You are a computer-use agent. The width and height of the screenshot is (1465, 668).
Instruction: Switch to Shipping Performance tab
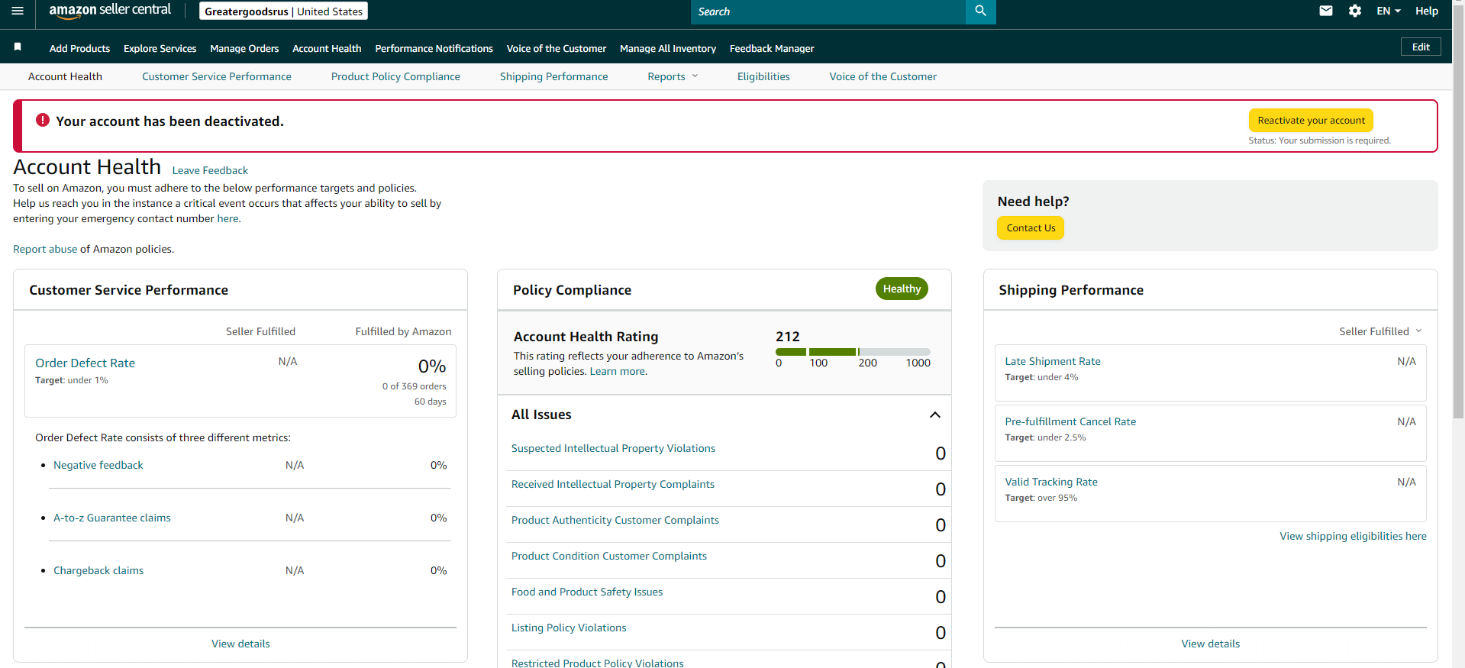point(554,76)
